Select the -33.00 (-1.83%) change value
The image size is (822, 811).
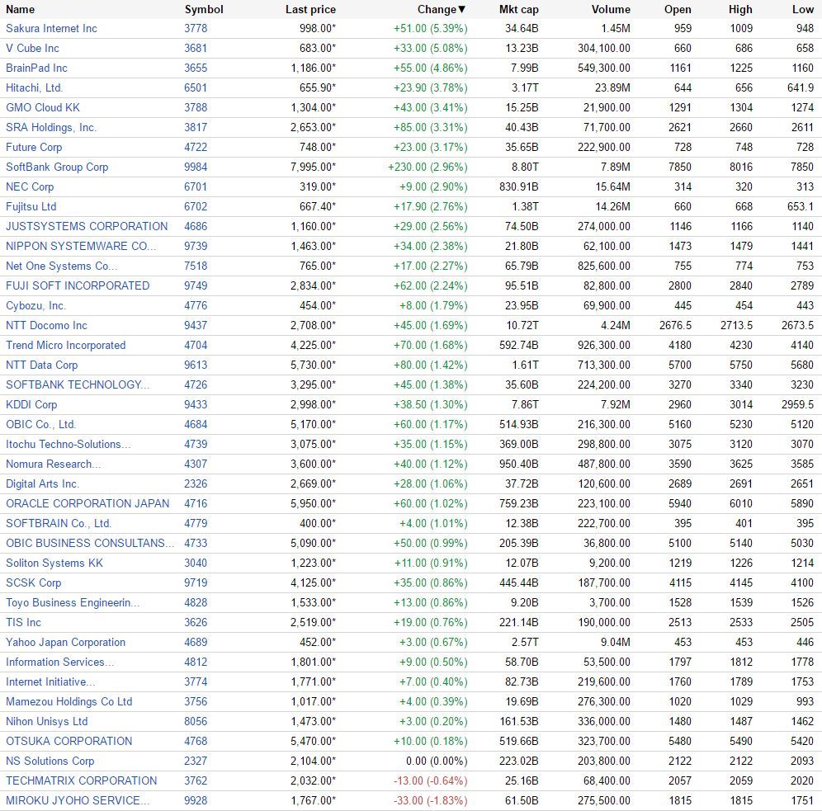click(x=431, y=800)
